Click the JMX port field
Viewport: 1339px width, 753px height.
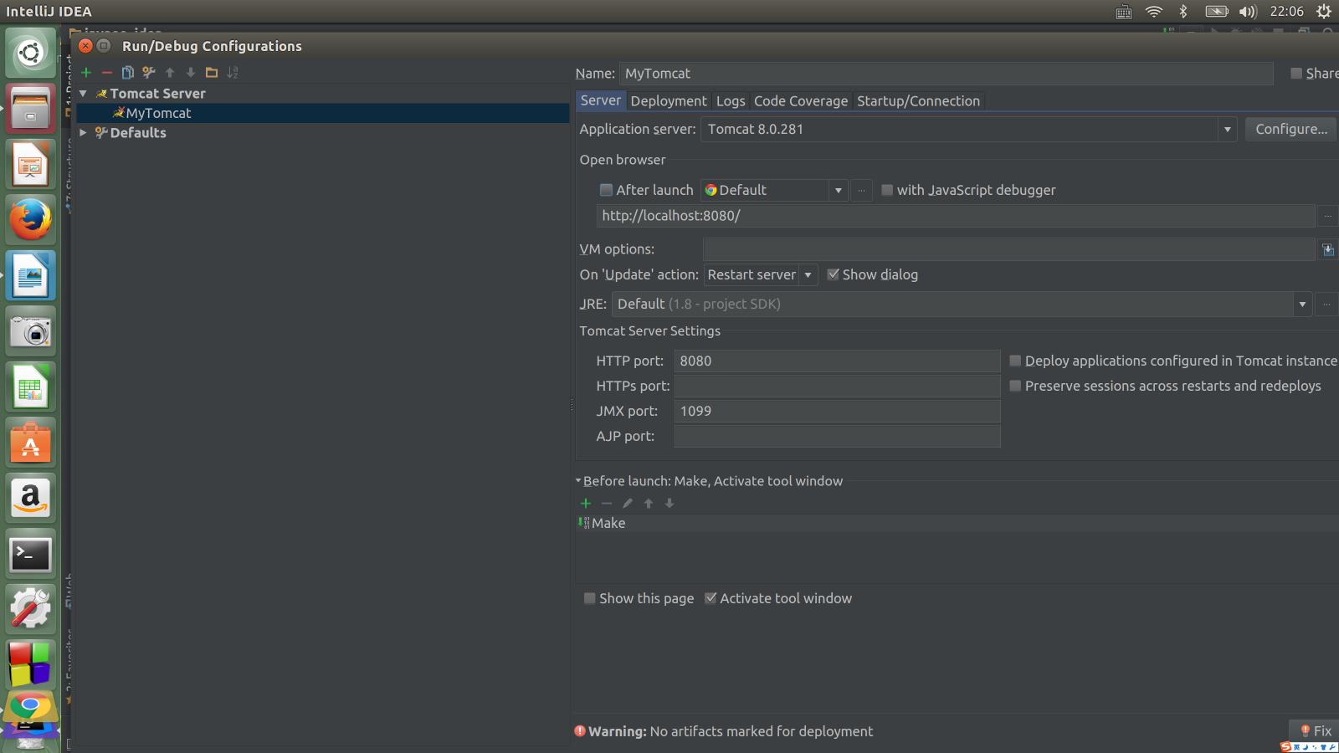point(837,411)
